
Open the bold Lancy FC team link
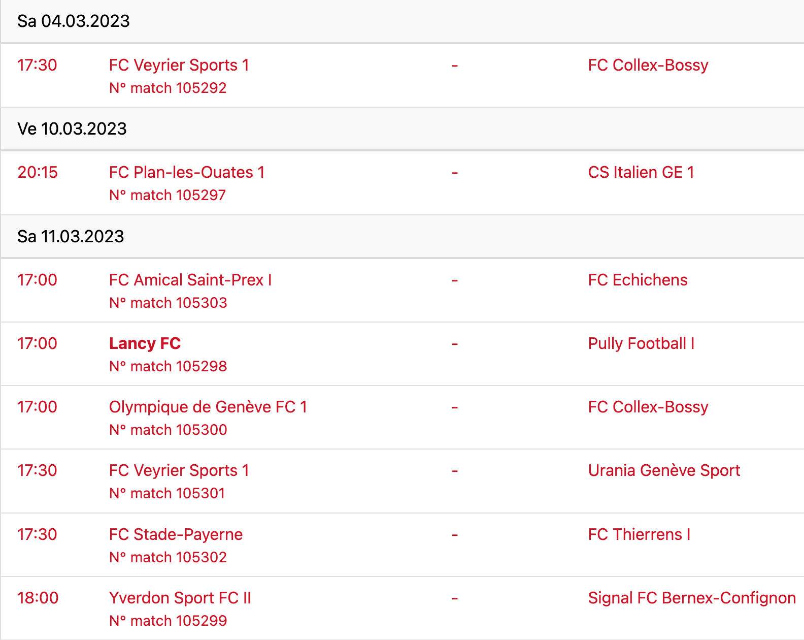(145, 343)
